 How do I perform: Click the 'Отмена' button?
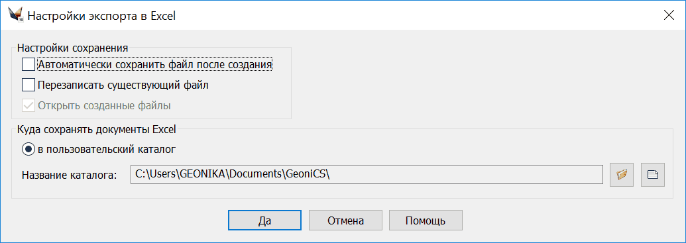point(345,220)
